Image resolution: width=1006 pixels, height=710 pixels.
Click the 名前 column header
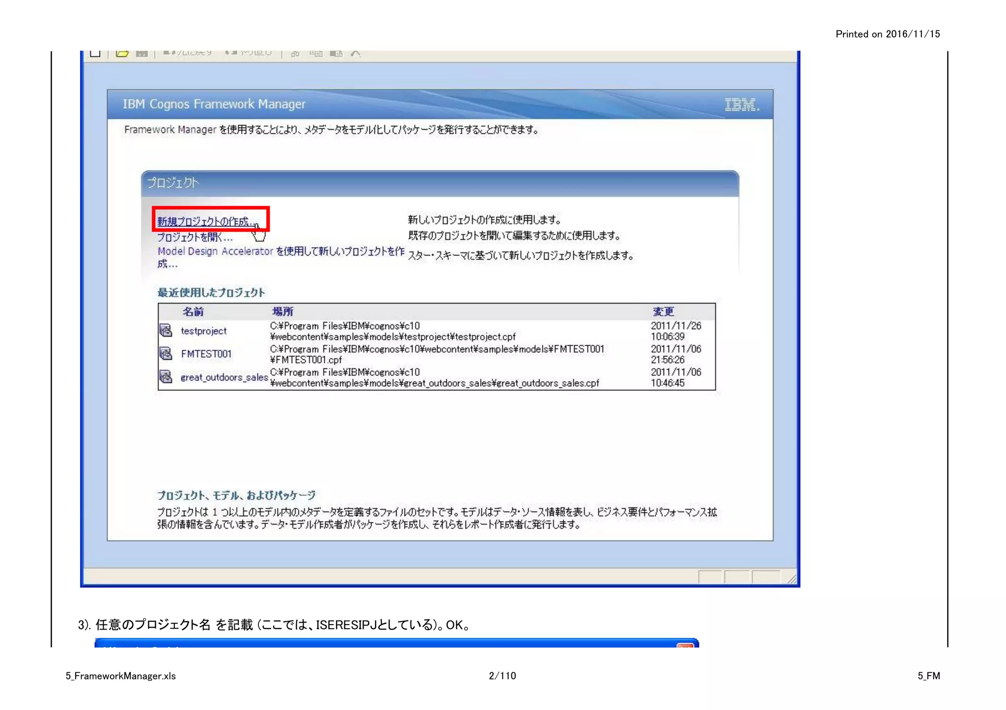point(193,312)
